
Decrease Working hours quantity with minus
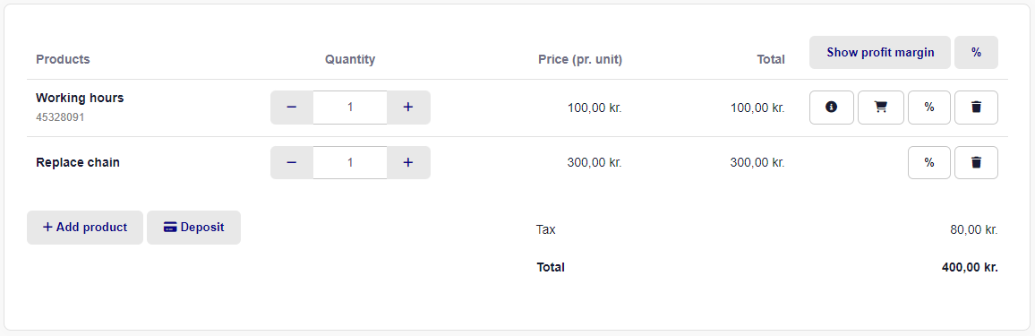coord(292,107)
